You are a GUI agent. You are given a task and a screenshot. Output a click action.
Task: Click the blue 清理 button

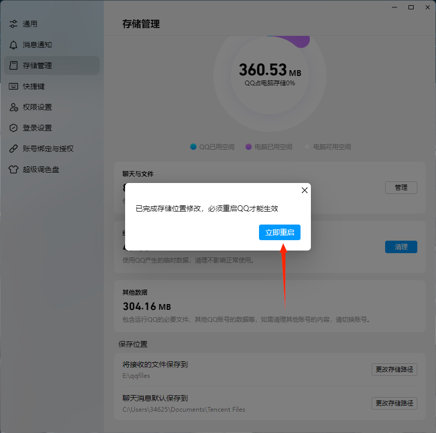click(x=401, y=247)
